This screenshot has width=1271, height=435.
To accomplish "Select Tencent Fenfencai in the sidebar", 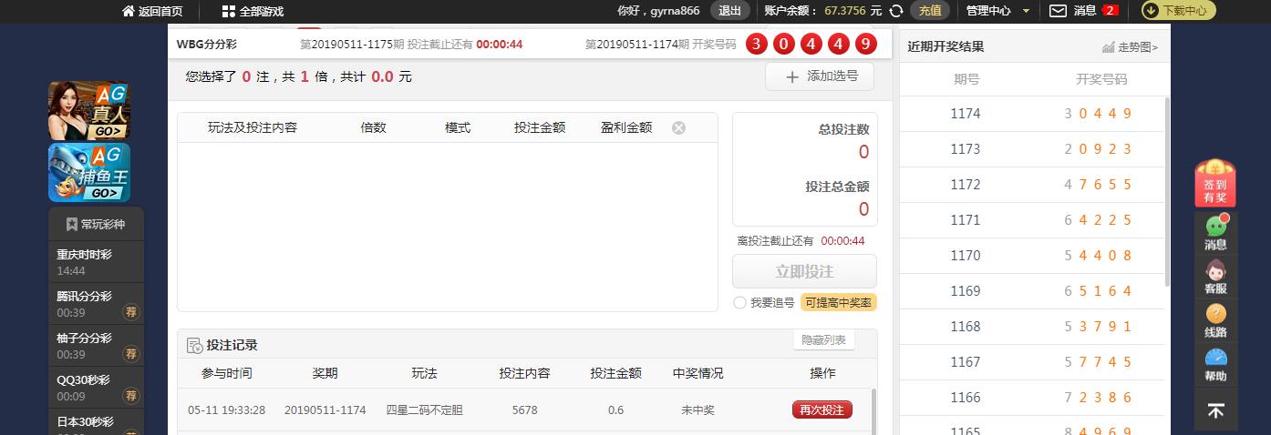I will [84, 297].
